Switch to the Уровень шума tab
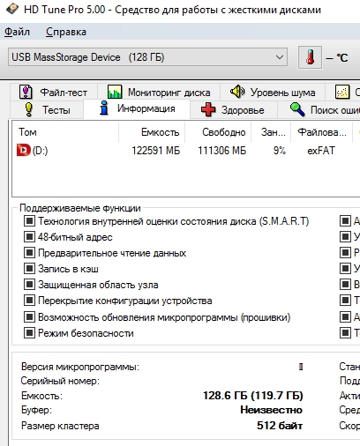The height and width of the screenshot is (446, 360). point(273,93)
